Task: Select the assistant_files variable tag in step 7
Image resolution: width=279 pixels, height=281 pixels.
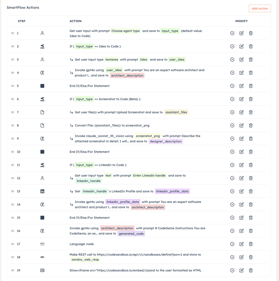Action: (x=176, y=112)
